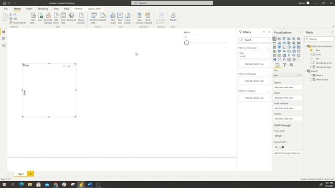Switch to the View ribbon tab

tap(56, 9)
